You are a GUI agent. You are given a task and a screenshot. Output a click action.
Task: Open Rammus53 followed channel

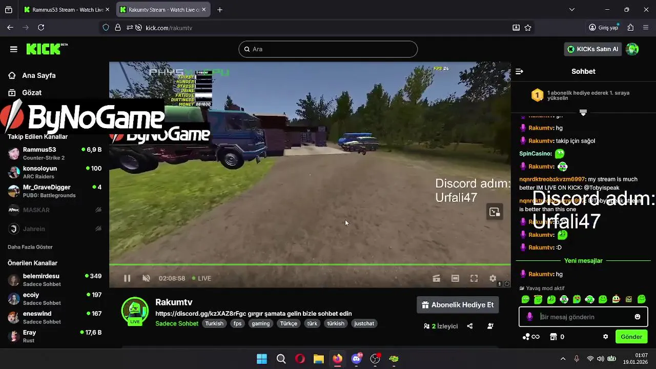coord(54,154)
